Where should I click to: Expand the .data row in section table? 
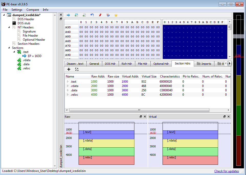click(68, 90)
